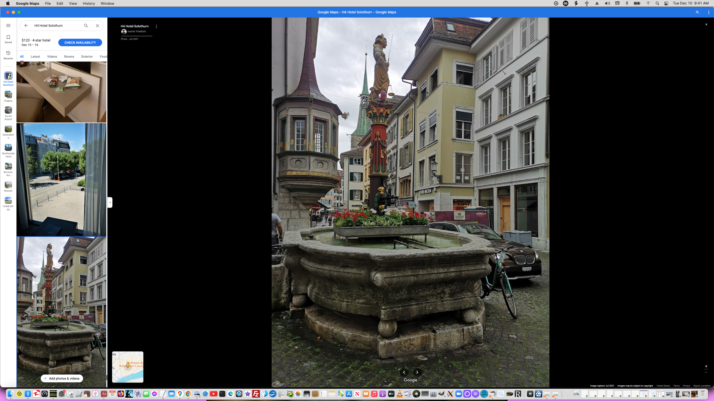The width and height of the screenshot is (714, 401).
Task: Open Saved places bookmark icon
Action: [x=8, y=39]
